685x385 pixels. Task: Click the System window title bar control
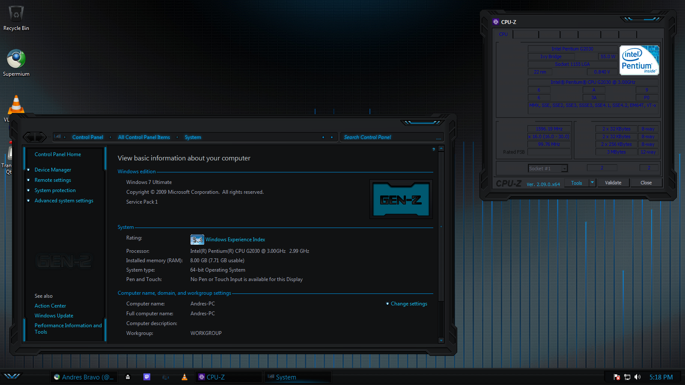[x=422, y=122]
